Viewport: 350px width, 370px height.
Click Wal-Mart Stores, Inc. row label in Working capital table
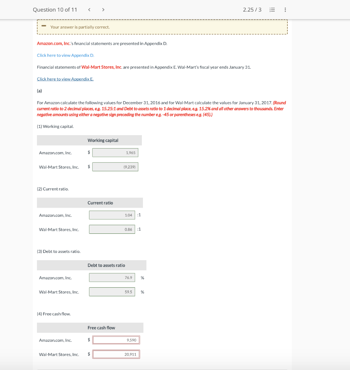click(59, 167)
